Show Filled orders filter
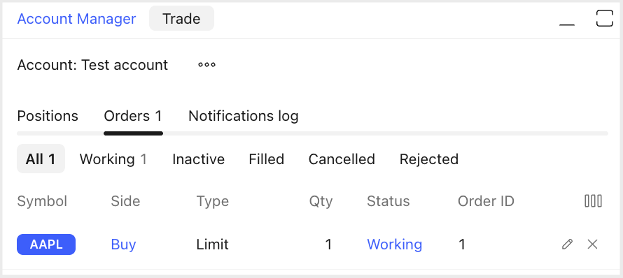 [x=266, y=159]
